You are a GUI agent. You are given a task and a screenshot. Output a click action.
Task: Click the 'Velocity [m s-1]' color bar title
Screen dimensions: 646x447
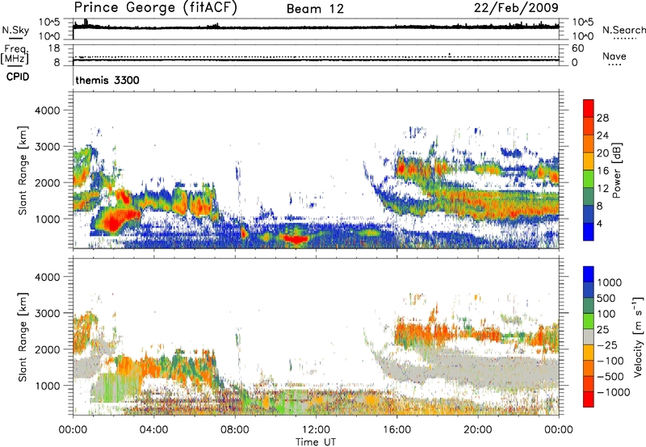click(638, 336)
